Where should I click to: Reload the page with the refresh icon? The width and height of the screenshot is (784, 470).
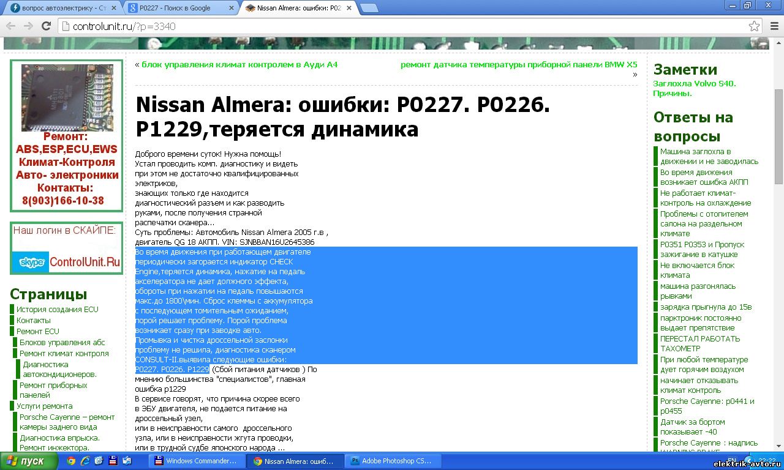click(46, 26)
